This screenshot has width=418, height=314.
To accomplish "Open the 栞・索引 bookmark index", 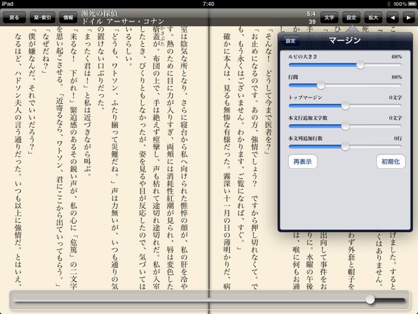I will click(x=42, y=18).
